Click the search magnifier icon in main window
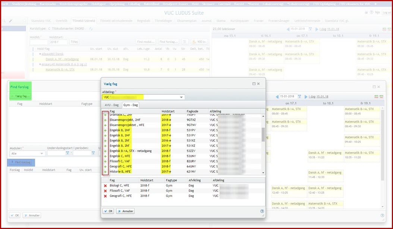Screen dimensions: 393x229 [x=4, y=21]
